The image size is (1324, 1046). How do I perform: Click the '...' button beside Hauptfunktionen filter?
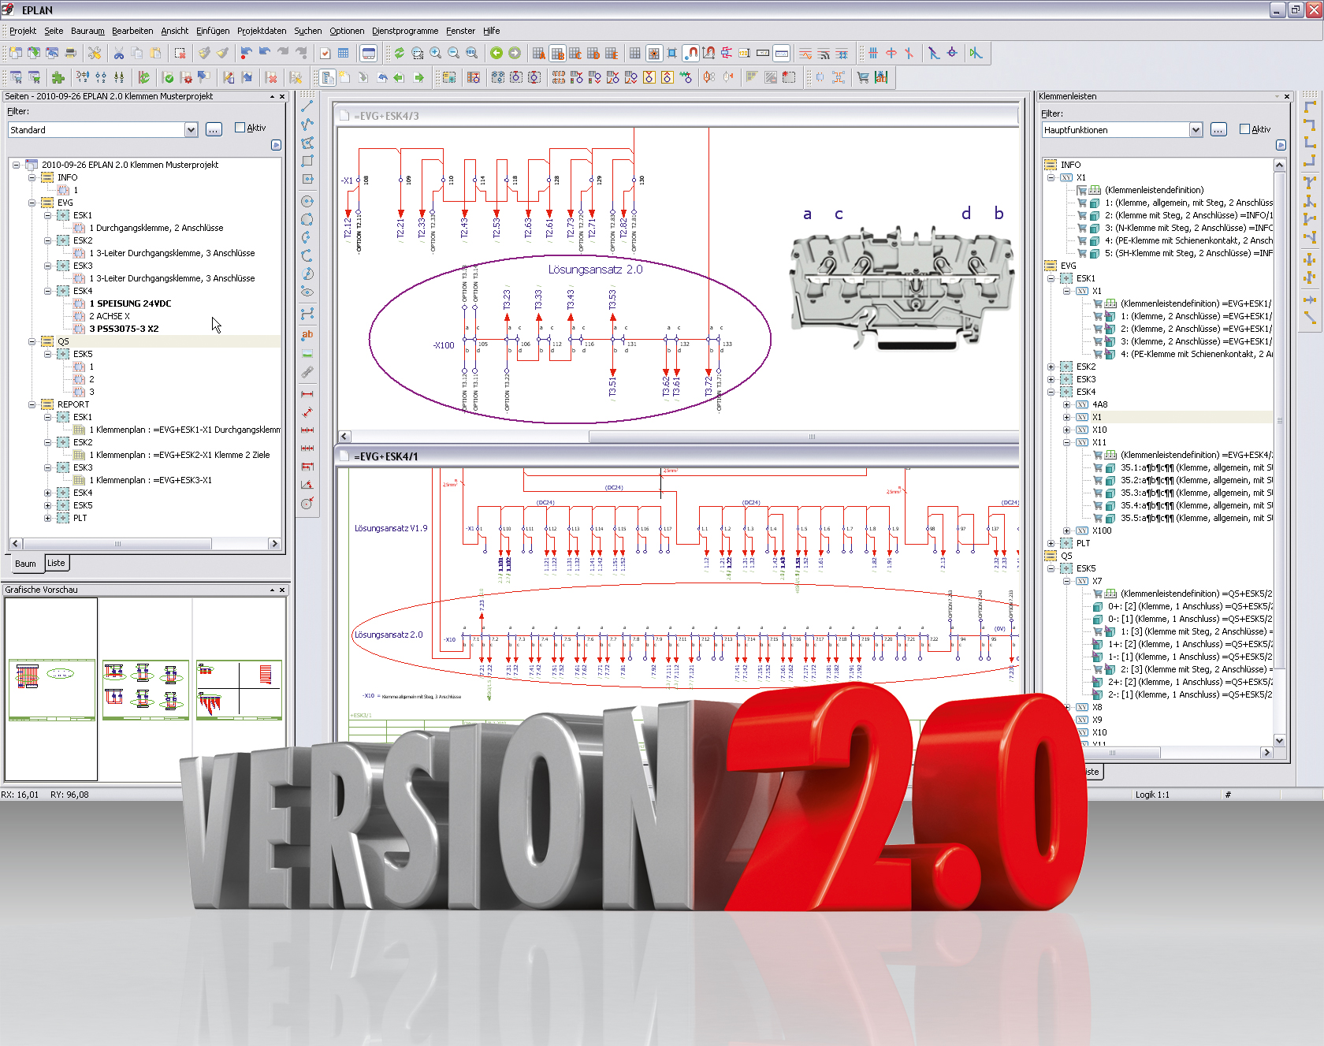click(x=1218, y=130)
